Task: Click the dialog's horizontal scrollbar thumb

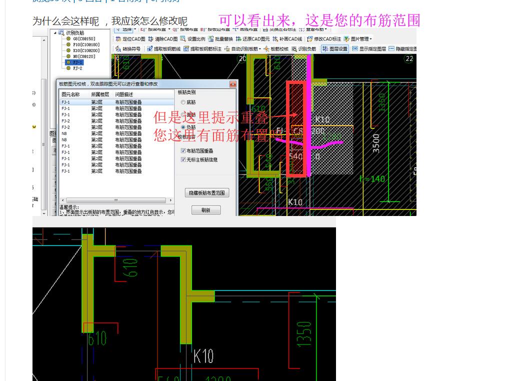Action: pos(116,200)
